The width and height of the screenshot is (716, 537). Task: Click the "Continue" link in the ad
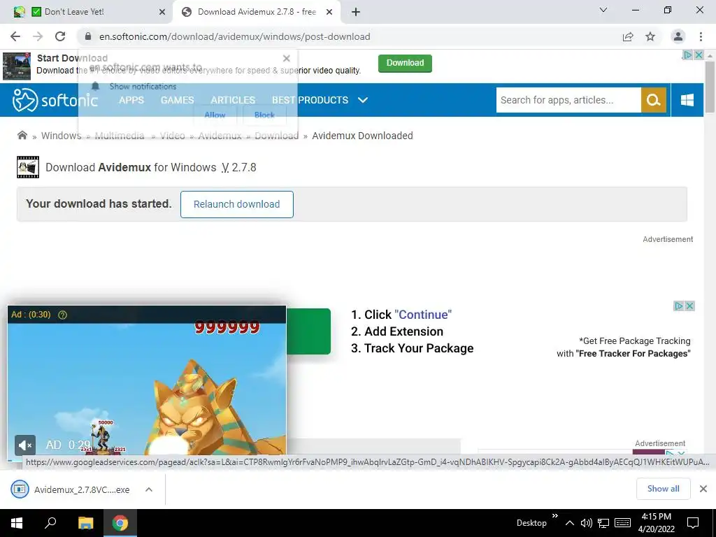pyautogui.click(x=423, y=315)
